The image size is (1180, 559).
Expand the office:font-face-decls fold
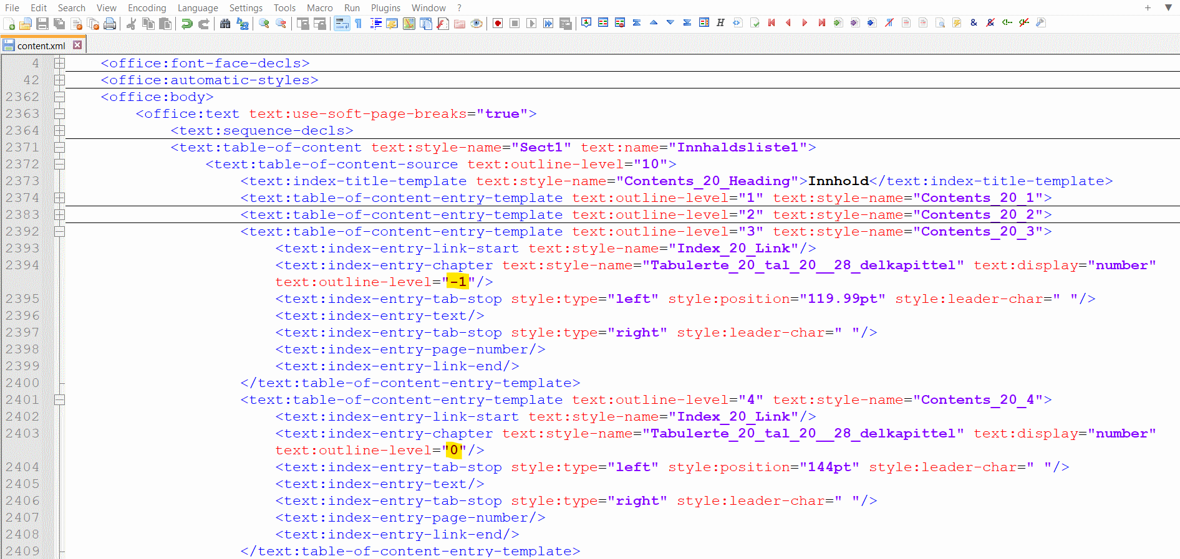click(59, 63)
